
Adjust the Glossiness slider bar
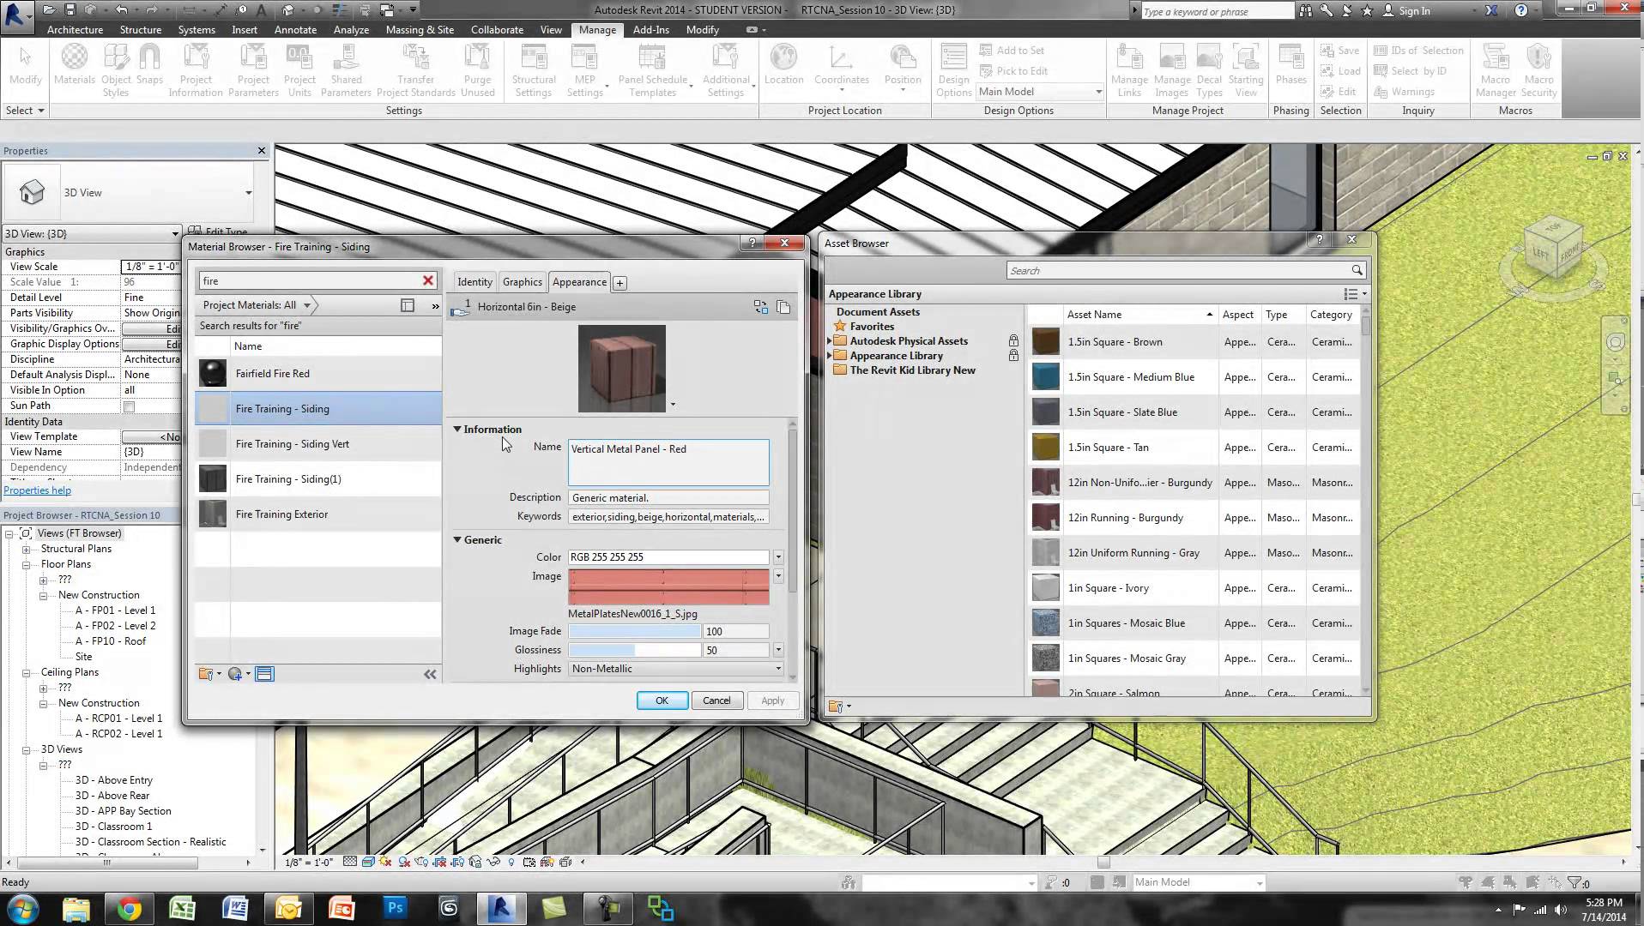(x=634, y=650)
